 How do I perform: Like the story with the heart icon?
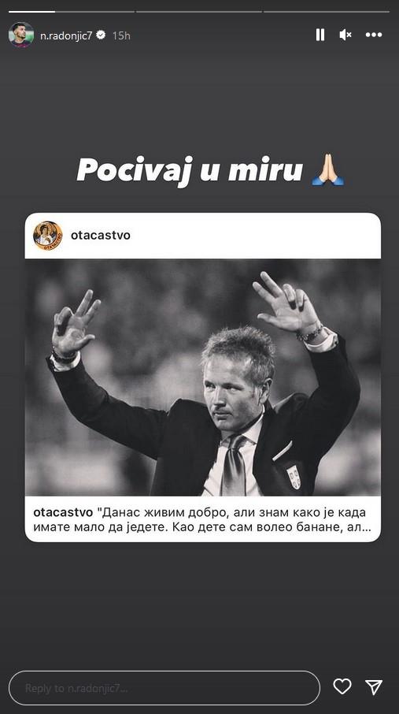342,686
